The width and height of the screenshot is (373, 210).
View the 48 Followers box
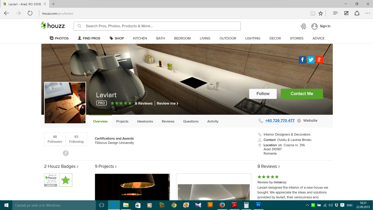pyautogui.click(x=55, y=139)
